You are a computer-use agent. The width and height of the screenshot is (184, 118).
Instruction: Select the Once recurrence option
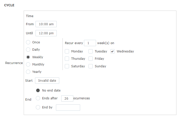click(28, 42)
